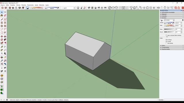Pin the Bandeja Padrão tray

[181, 11]
